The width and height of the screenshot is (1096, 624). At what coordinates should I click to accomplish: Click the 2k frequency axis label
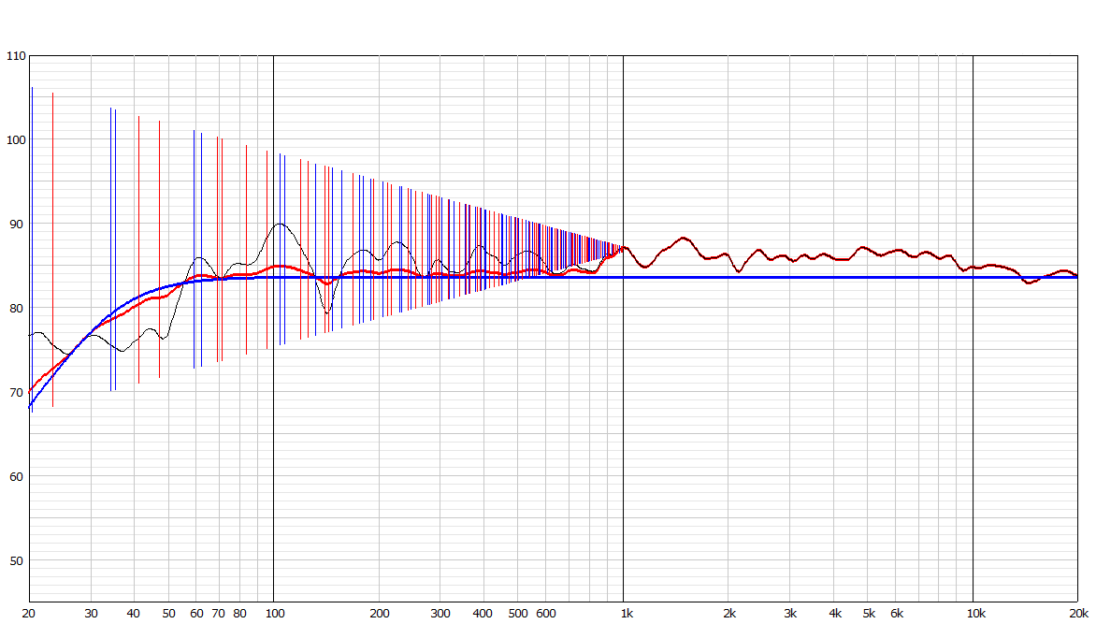(x=729, y=614)
